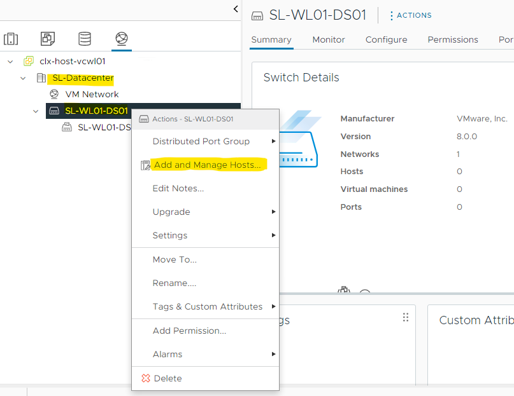This screenshot has width=514, height=396.
Task: Click the Manufacturer label in Switch Details
Action: coord(367,118)
